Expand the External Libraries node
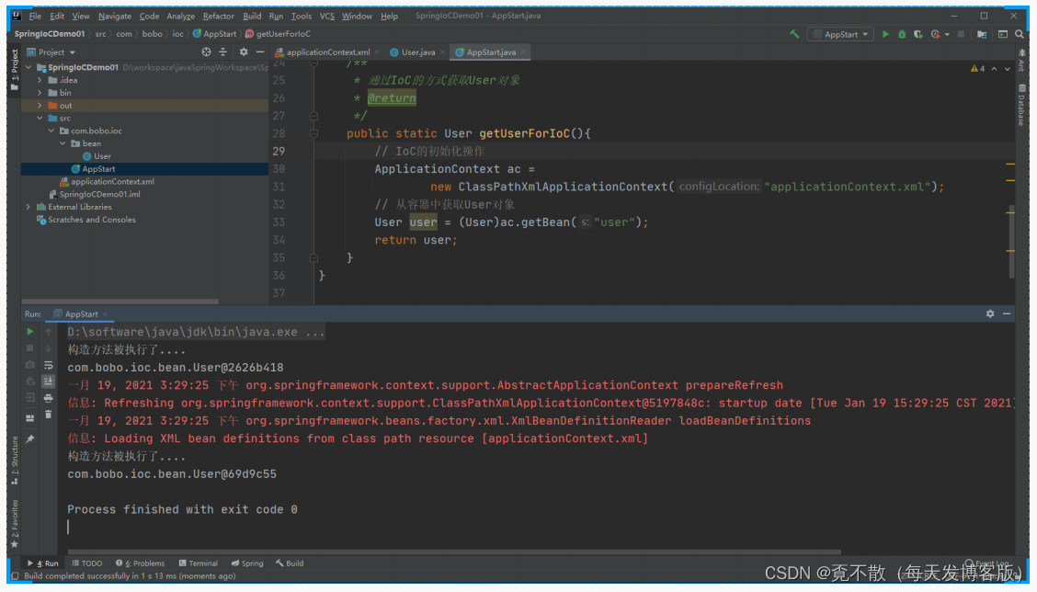This screenshot has height=592, width=1037. [28, 207]
